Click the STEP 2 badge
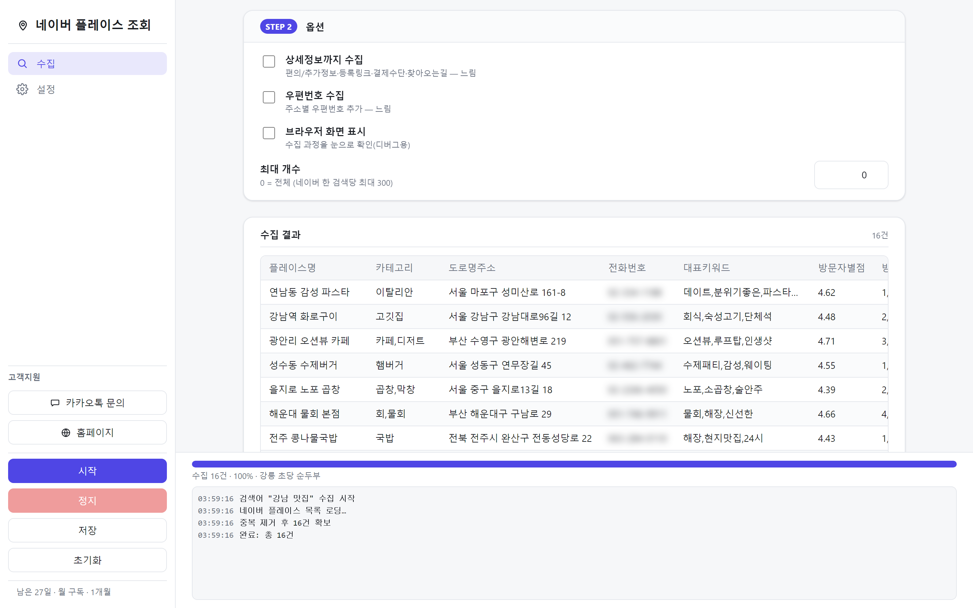The image size is (973, 608). pyautogui.click(x=279, y=27)
